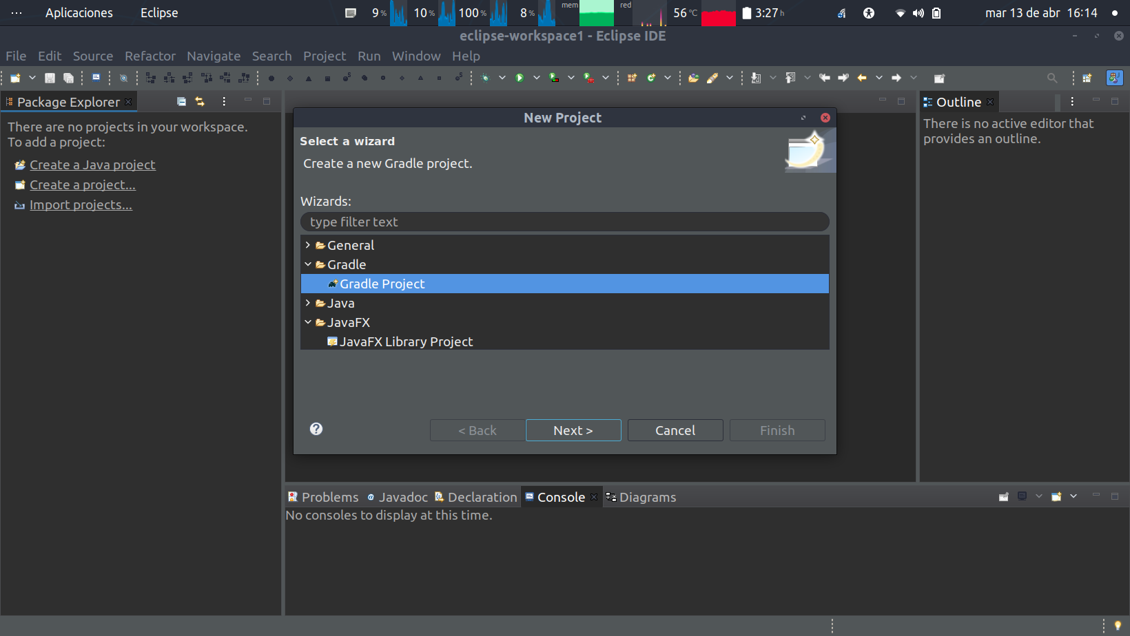Switch to the Problems tab
This screenshot has width=1130, height=636.
(323, 497)
